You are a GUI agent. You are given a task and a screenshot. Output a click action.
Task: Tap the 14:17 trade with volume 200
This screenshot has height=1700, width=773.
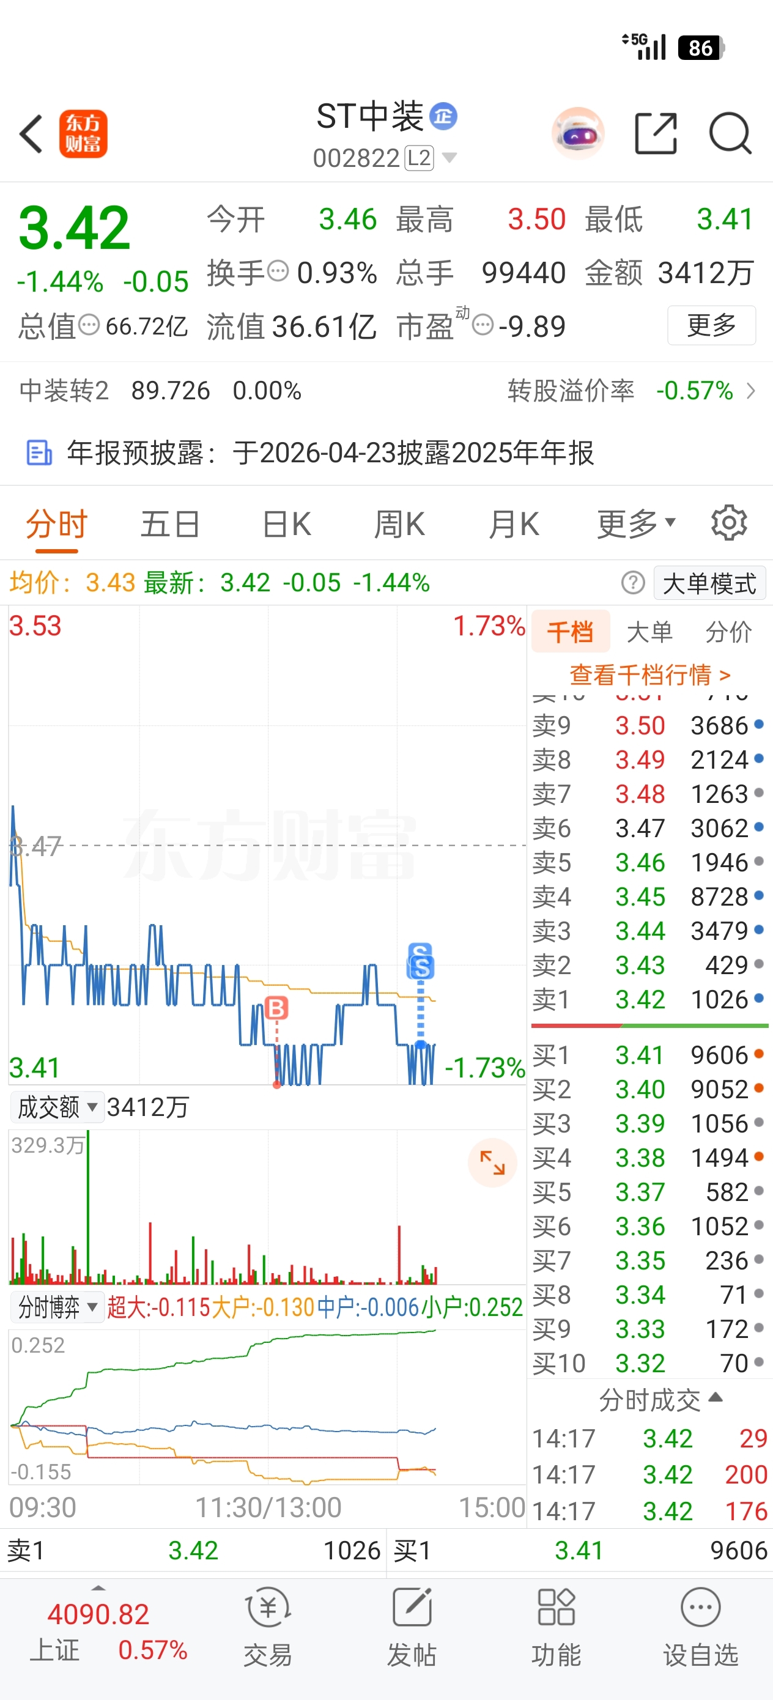[649, 1474]
